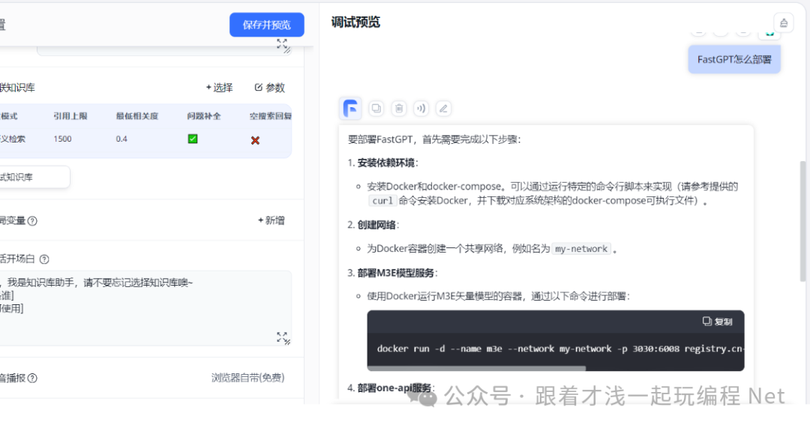Click the docker run command text

click(x=560, y=349)
